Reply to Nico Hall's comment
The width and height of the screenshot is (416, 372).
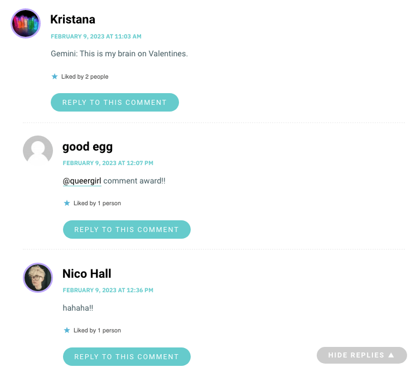tap(127, 356)
